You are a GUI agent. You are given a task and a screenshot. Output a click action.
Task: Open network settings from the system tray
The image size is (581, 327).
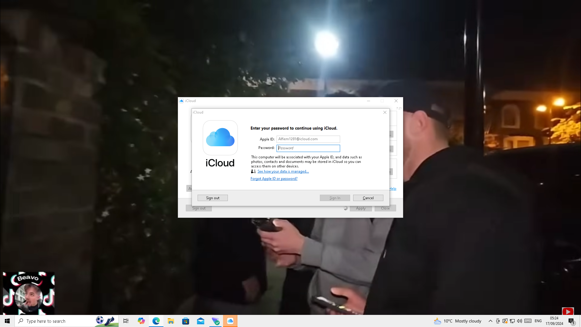512,321
